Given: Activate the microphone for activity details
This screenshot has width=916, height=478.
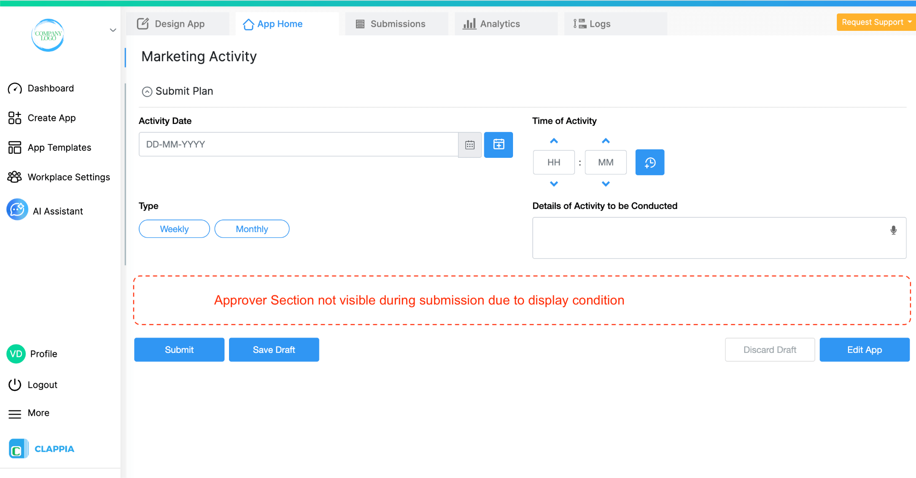Looking at the screenshot, I should pyautogui.click(x=893, y=230).
